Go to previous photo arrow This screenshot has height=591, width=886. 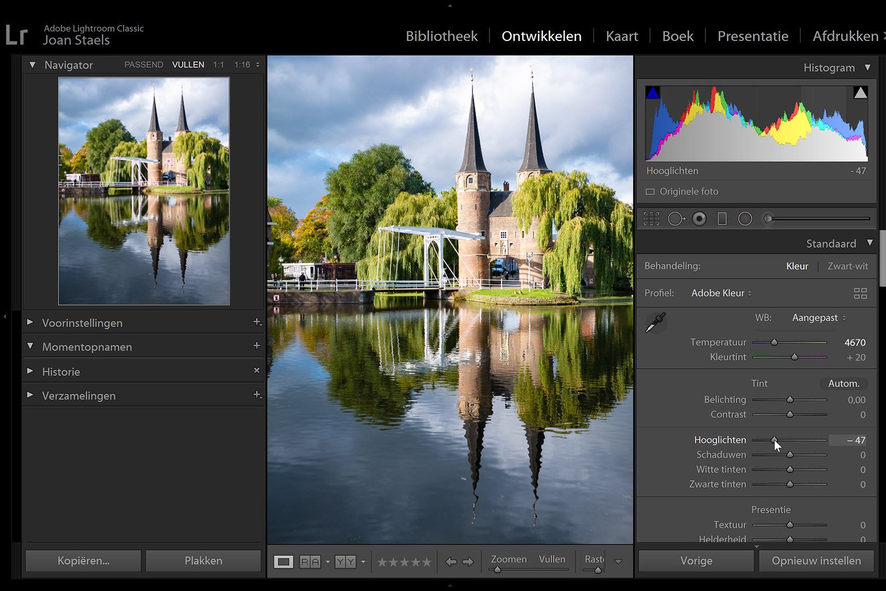[451, 562]
